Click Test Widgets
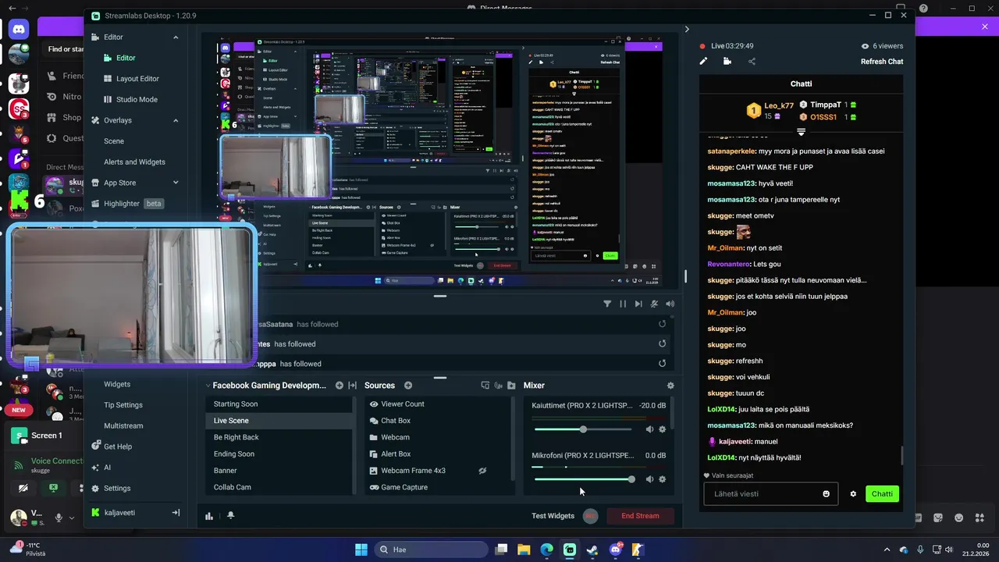This screenshot has width=999, height=562. tap(553, 516)
